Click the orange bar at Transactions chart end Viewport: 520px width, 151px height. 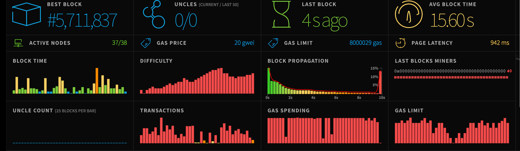[253, 142]
